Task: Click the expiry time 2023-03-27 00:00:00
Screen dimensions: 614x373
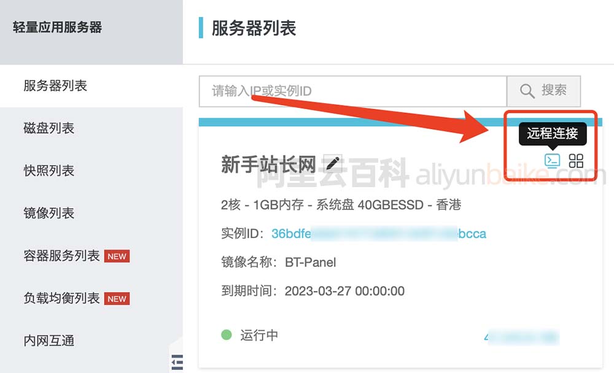Action: pyautogui.click(x=344, y=291)
